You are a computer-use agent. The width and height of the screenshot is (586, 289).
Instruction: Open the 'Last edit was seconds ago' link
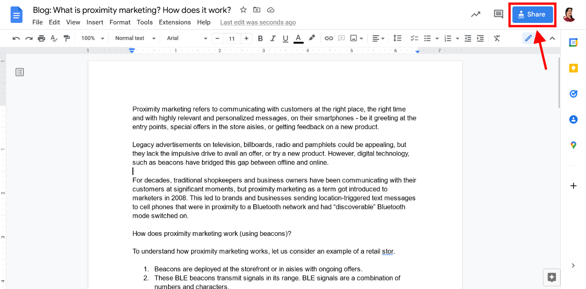pos(258,22)
